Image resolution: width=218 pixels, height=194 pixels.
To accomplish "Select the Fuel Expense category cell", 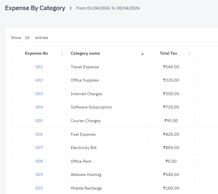I will (107, 134).
